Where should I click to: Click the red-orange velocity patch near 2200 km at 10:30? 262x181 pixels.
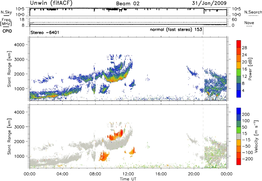pos(115,135)
